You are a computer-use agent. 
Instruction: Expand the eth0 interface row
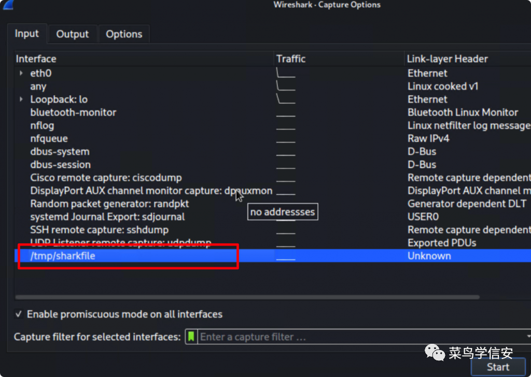pos(21,73)
